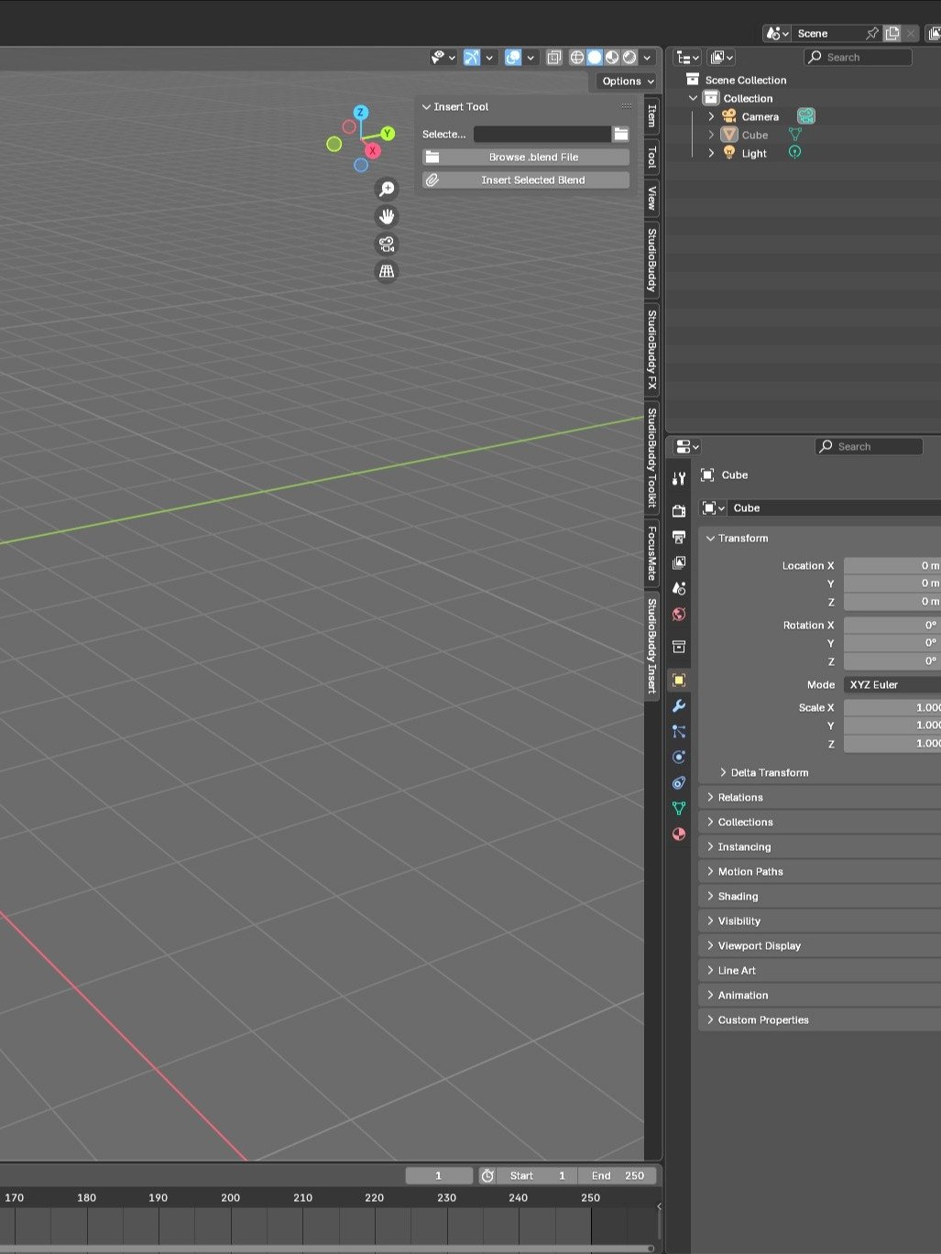
Task: Switch perspective/orthographic grid icon
Action: 387,271
